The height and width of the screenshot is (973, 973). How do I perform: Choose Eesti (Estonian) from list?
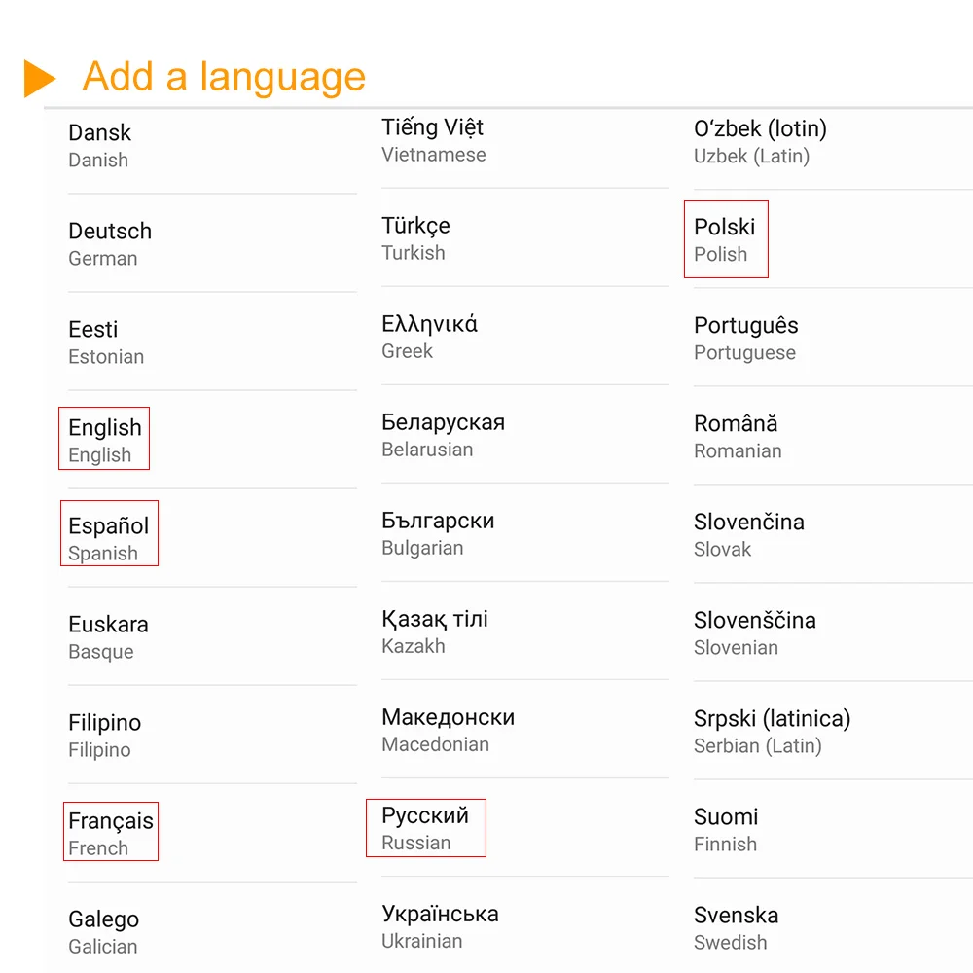click(212, 342)
